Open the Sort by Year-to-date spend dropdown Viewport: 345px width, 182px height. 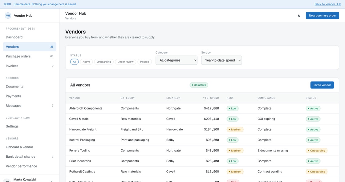tap(221, 60)
